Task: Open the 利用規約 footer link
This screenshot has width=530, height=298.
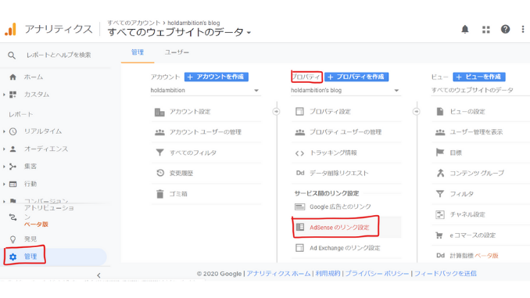Action: [x=328, y=273]
